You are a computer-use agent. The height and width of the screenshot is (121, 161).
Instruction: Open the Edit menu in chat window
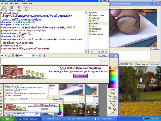(7, 3)
